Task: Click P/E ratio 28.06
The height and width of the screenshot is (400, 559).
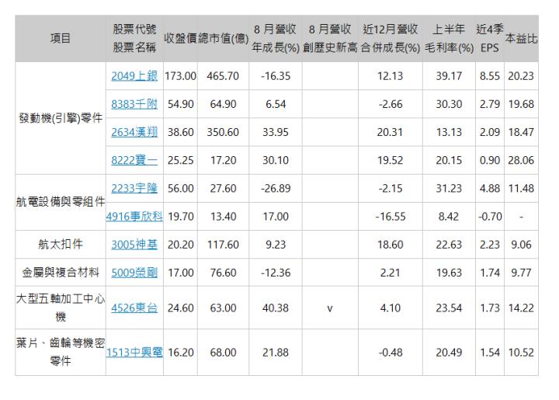Action: click(521, 161)
